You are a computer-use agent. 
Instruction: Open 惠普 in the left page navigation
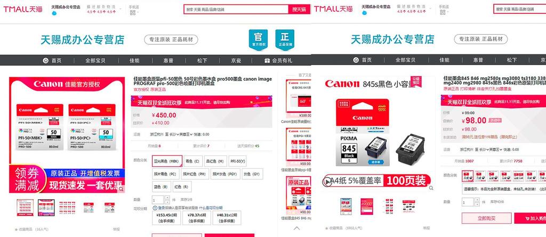coord(168,60)
